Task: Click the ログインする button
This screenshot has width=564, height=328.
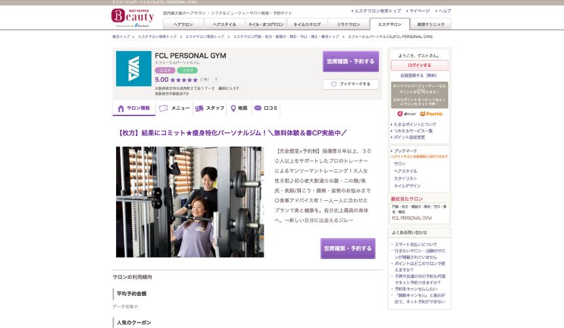Action: (x=420, y=65)
